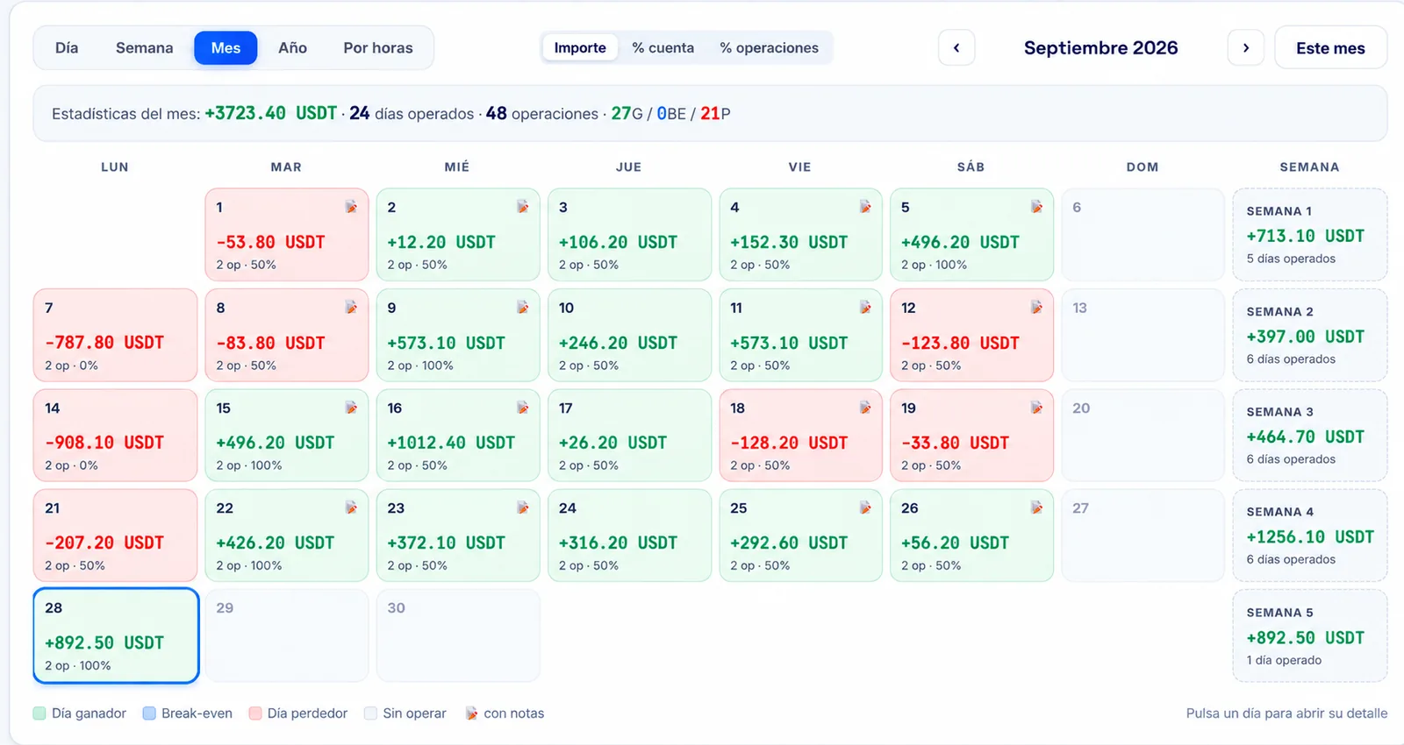Open the note icon on day 23

[522, 507]
